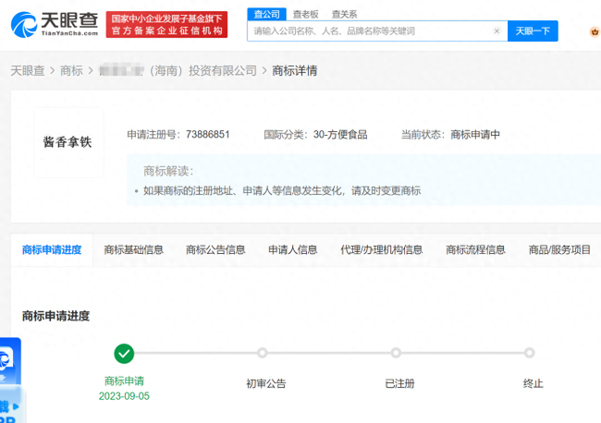The width and height of the screenshot is (601, 423).
Task: Select the 查公司 search mode tab
Action: 266,14
